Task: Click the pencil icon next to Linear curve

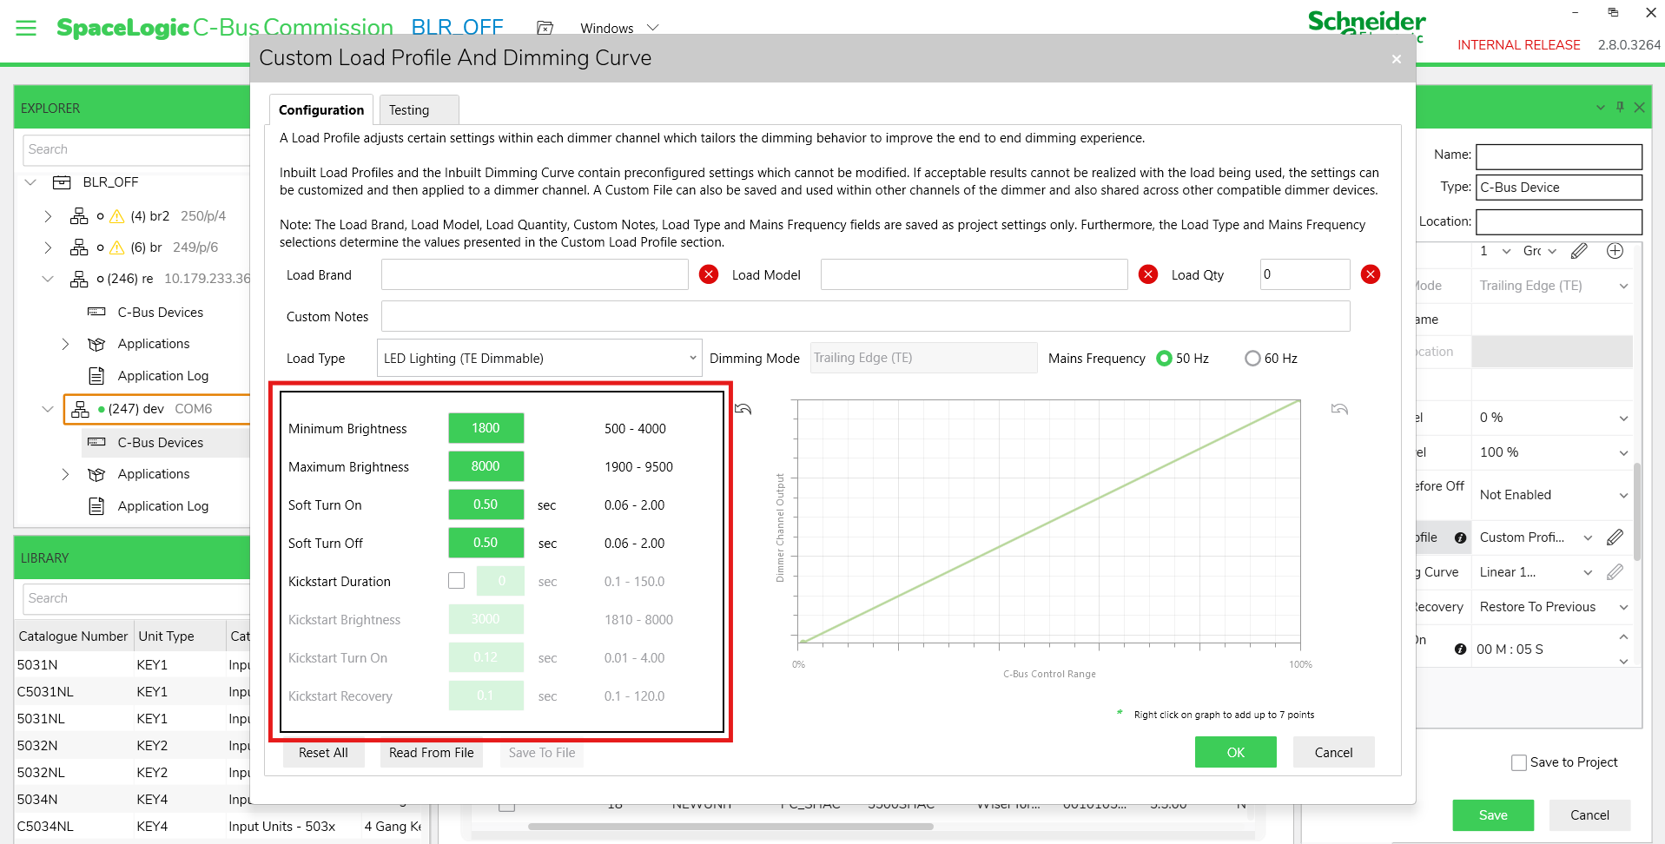Action: pos(1615,572)
